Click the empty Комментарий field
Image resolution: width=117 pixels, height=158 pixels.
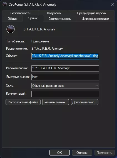pyautogui.click(x=65, y=94)
